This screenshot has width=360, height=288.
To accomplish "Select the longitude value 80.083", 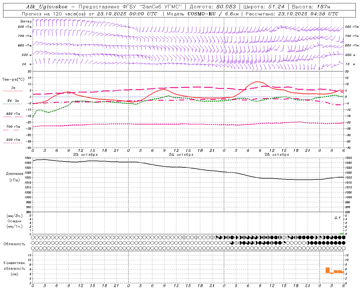I will pos(226,7).
